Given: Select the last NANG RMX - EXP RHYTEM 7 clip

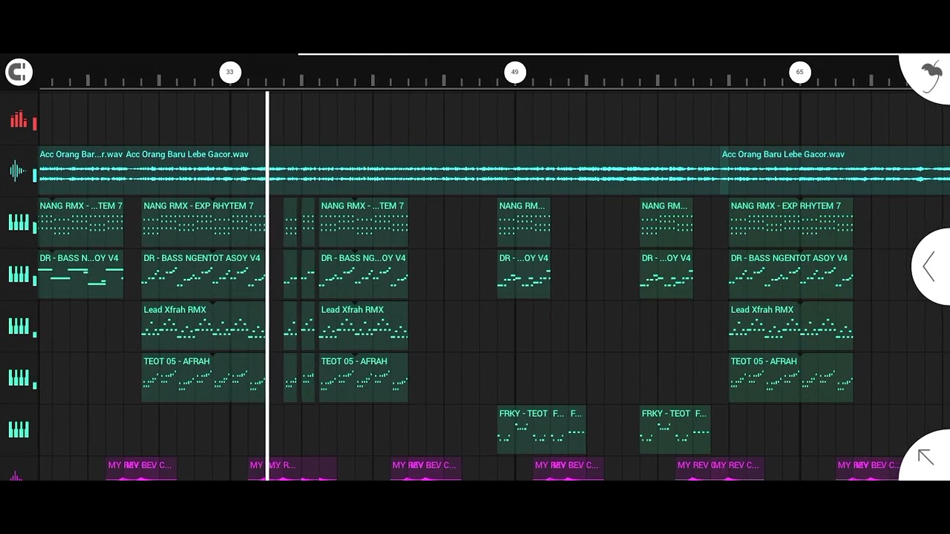Looking at the screenshot, I should click(x=791, y=222).
